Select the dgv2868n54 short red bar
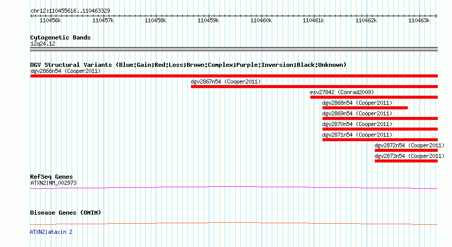452x247 pixels. (x=365, y=108)
